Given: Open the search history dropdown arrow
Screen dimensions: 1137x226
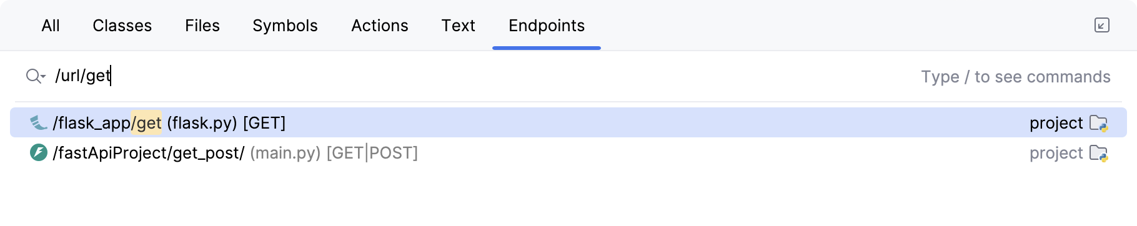Looking at the screenshot, I should [x=43, y=77].
